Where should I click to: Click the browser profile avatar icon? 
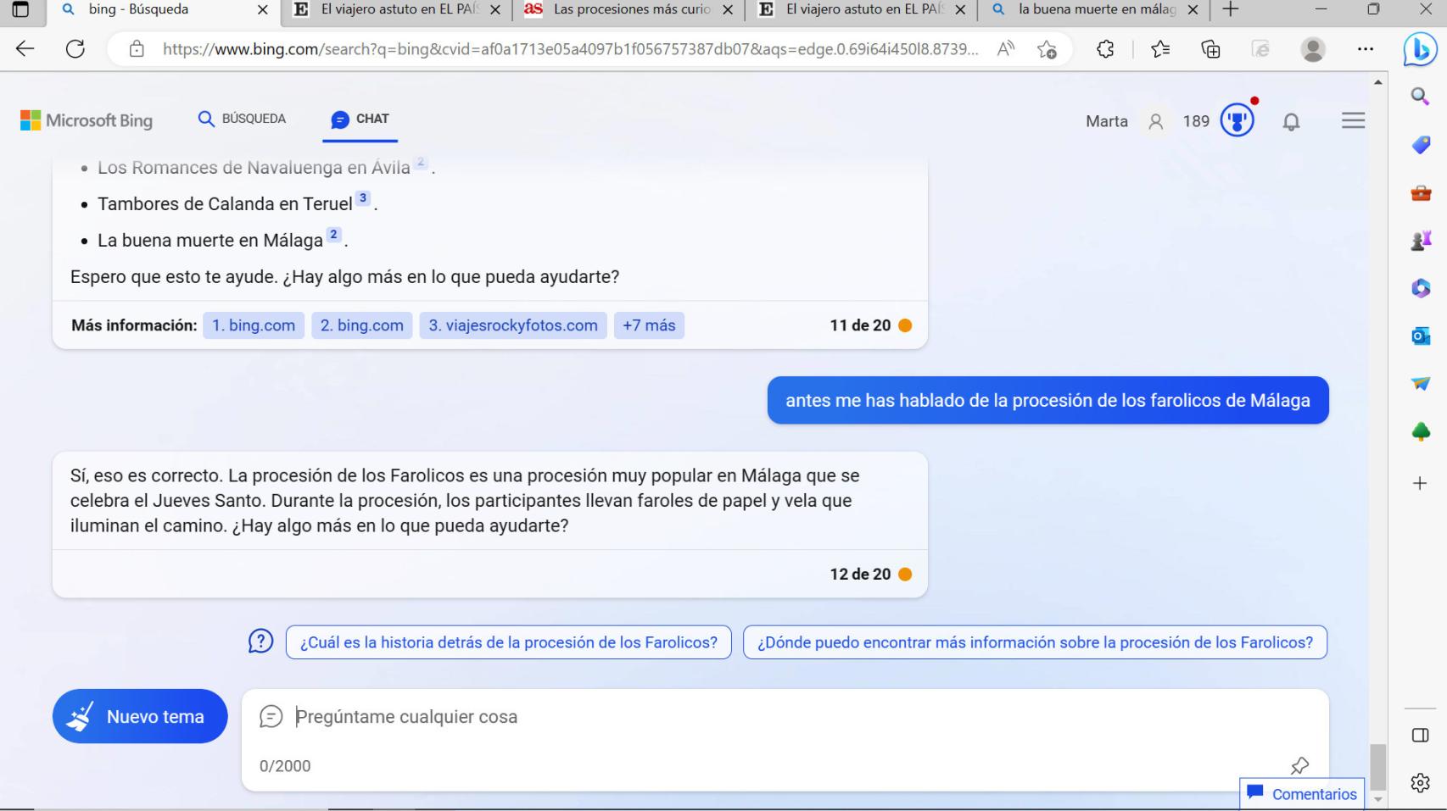tap(1313, 49)
